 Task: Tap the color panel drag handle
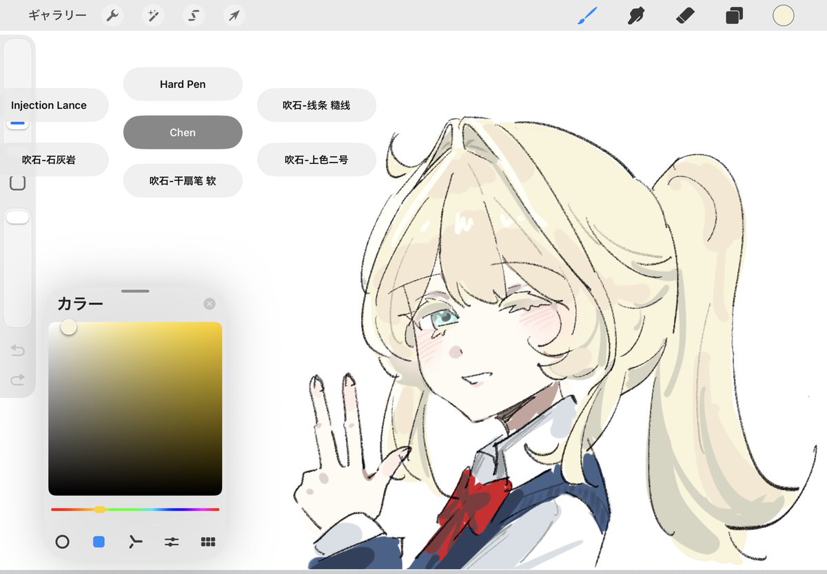click(x=135, y=290)
